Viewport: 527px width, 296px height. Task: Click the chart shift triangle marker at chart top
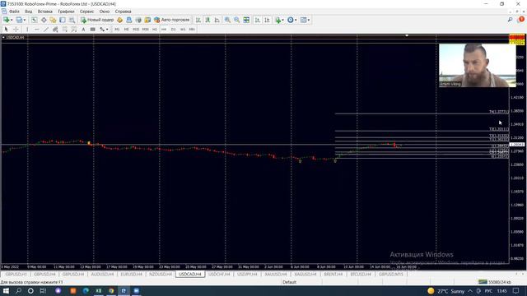[x=407, y=35]
